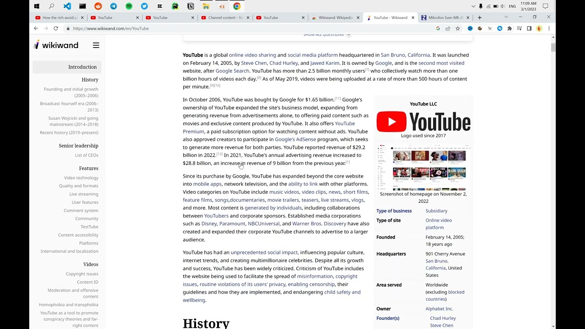Open the Chrome side panel icon
Viewport: 585px width, 329px height.
[x=529, y=28]
